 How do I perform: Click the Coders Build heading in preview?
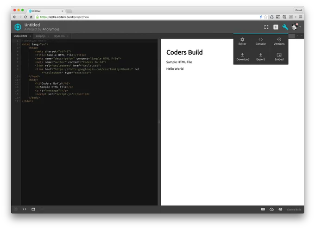tap(184, 52)
